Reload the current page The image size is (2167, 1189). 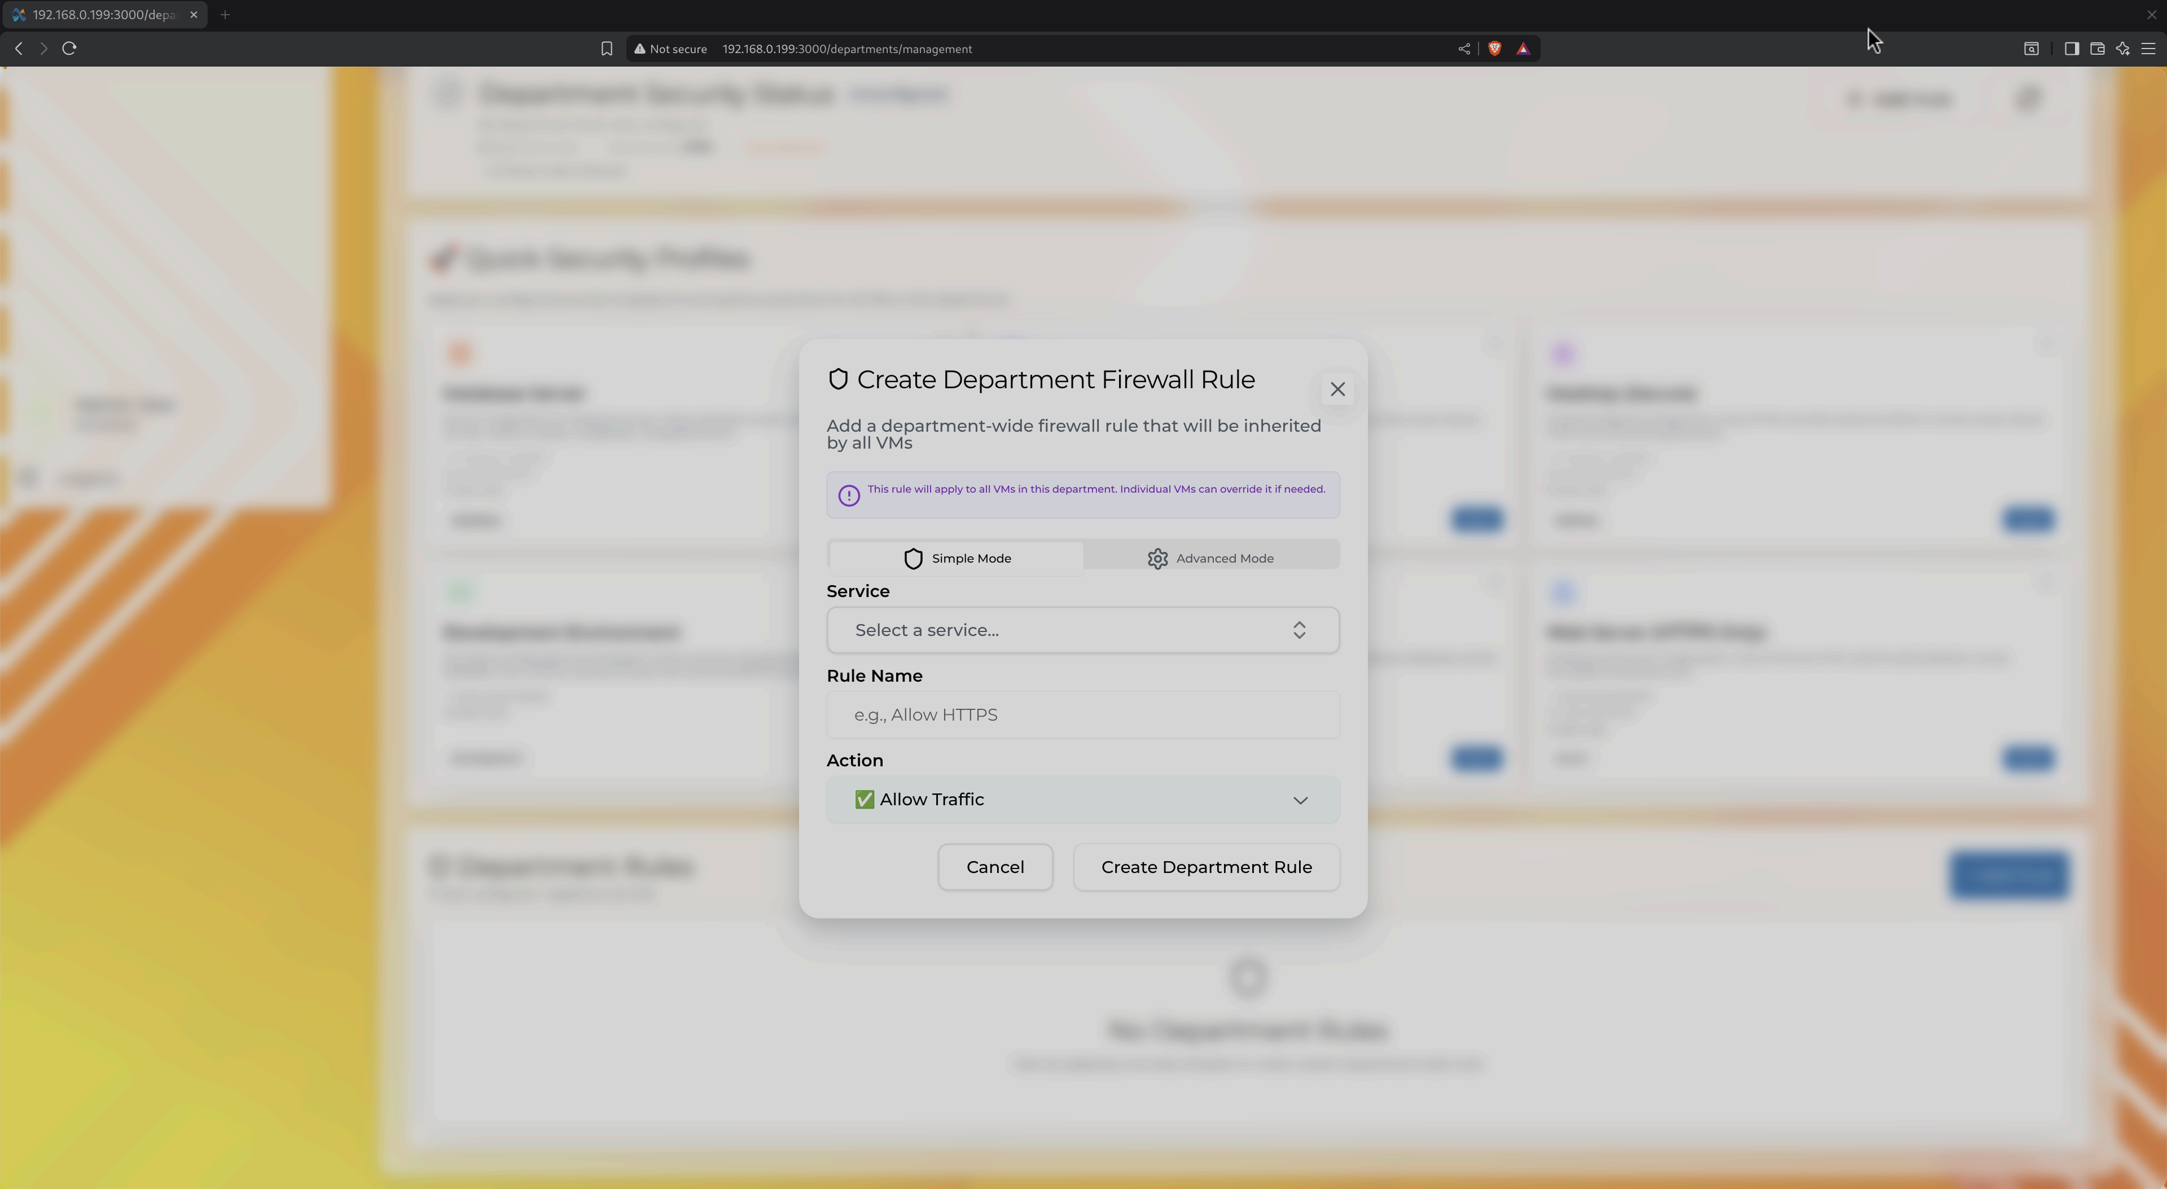(x=69, y=48)
